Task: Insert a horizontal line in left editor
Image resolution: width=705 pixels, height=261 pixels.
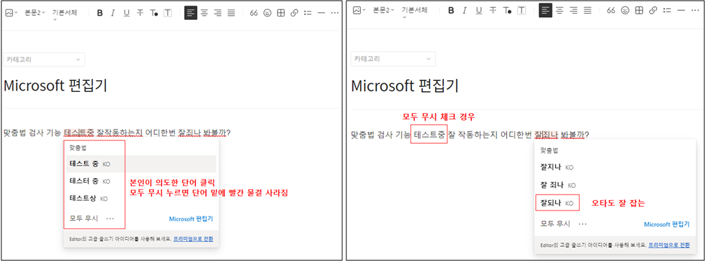Action: tap(321, 13)
